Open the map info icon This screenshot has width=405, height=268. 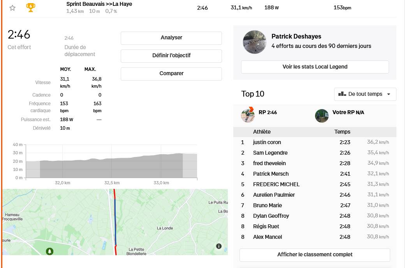[x=219, y=246]
